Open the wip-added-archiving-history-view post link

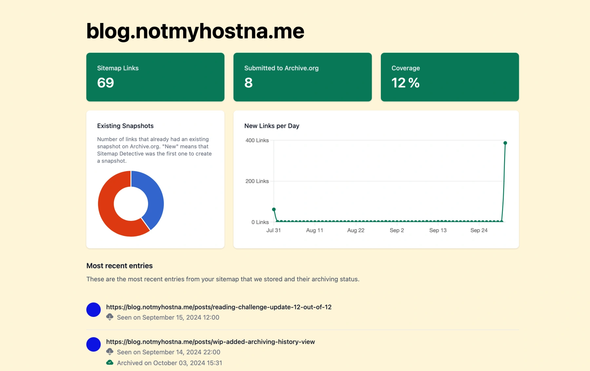[x=210, y=342]
